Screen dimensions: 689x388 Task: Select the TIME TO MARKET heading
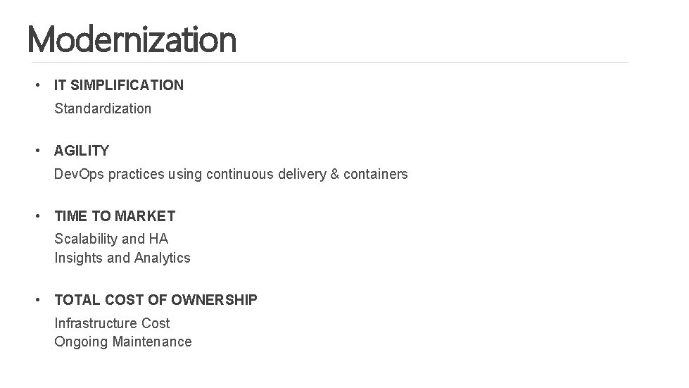coord(115,216)
